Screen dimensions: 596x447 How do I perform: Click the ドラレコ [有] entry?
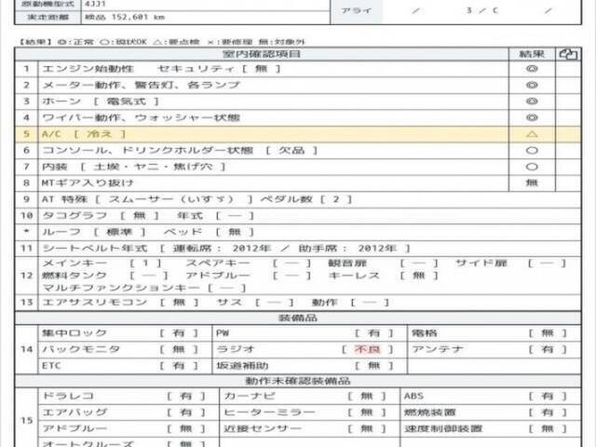click(124, 396)
